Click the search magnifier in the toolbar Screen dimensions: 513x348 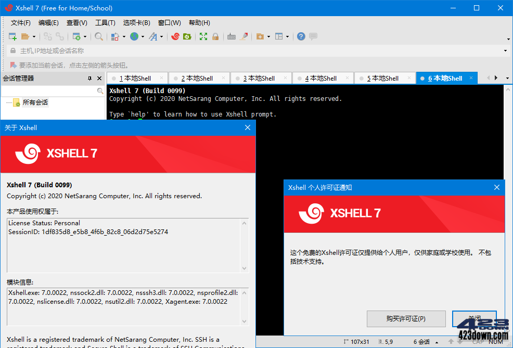point(98,36)
